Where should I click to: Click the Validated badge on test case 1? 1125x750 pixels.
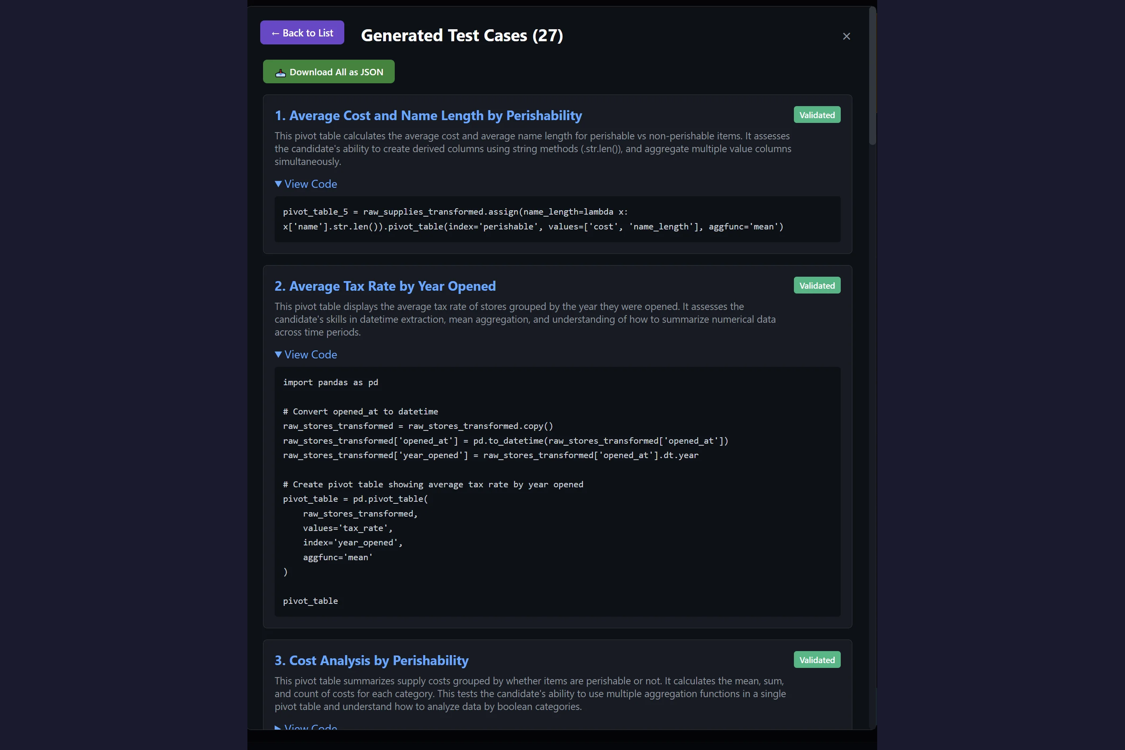click(816, 114)
